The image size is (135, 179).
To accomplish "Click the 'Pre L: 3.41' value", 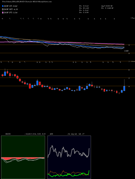I will pos(84,10).
